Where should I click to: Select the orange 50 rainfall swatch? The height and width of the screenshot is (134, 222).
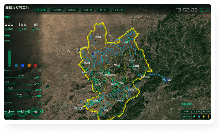pos(29,65)
